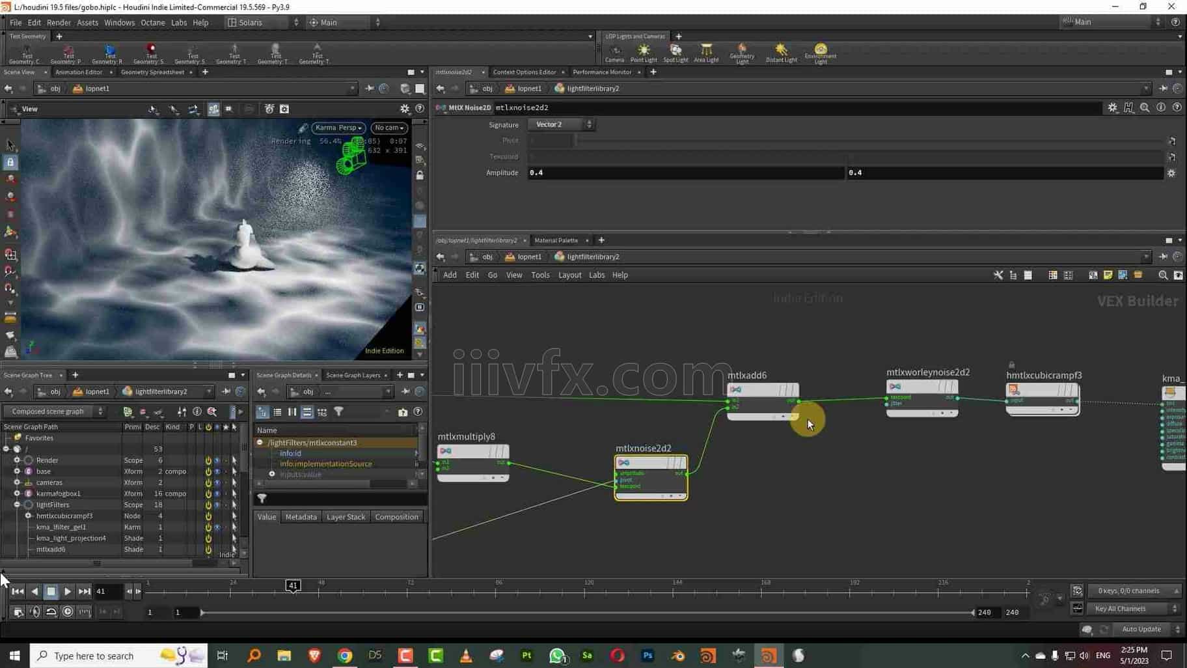Toggle visibility of karmafogbox1 prim
Viewport: 1187px width, 668px height.
[x=217, y=494]
